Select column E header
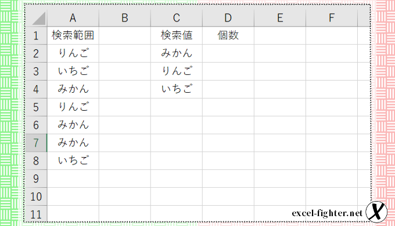Viewport: 395px width, 226px height. pyautogui.click(x=280, y=18)
